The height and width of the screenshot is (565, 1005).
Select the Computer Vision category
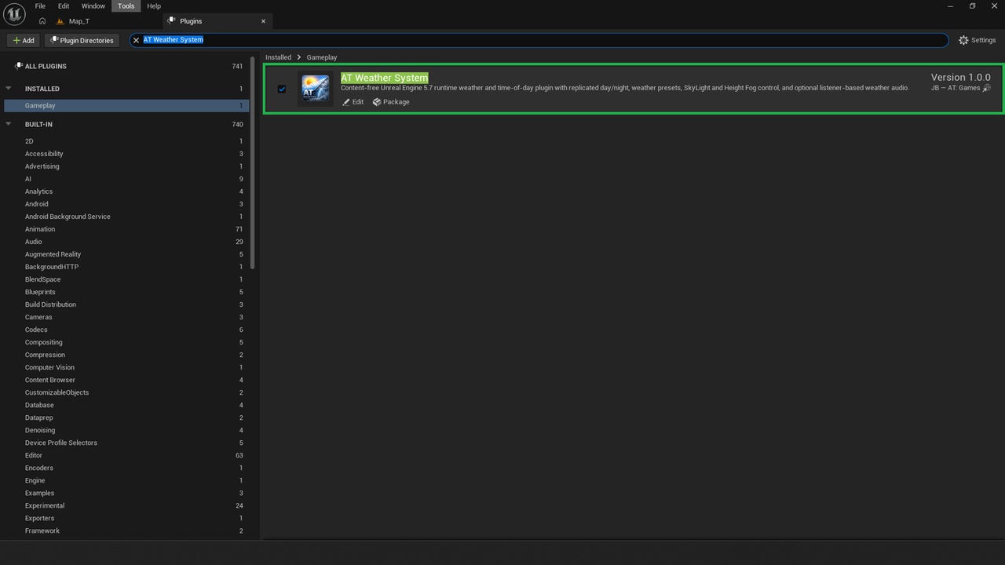tap(126, 367)
